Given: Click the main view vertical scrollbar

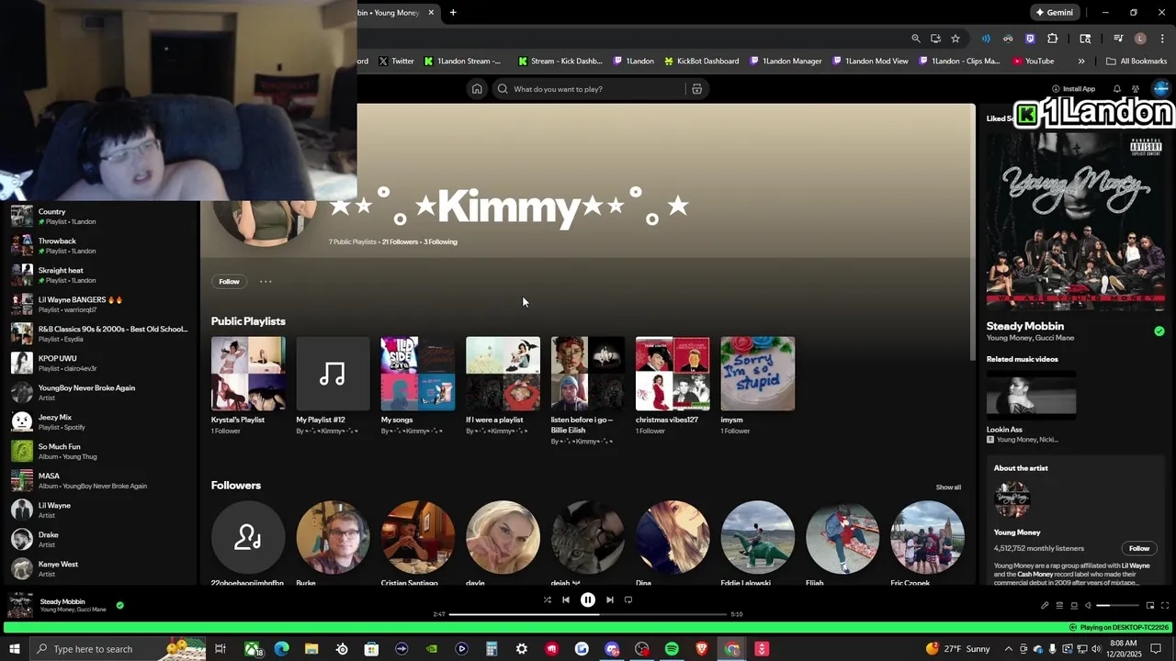Looking at the screenshot, I should (972, 234).
